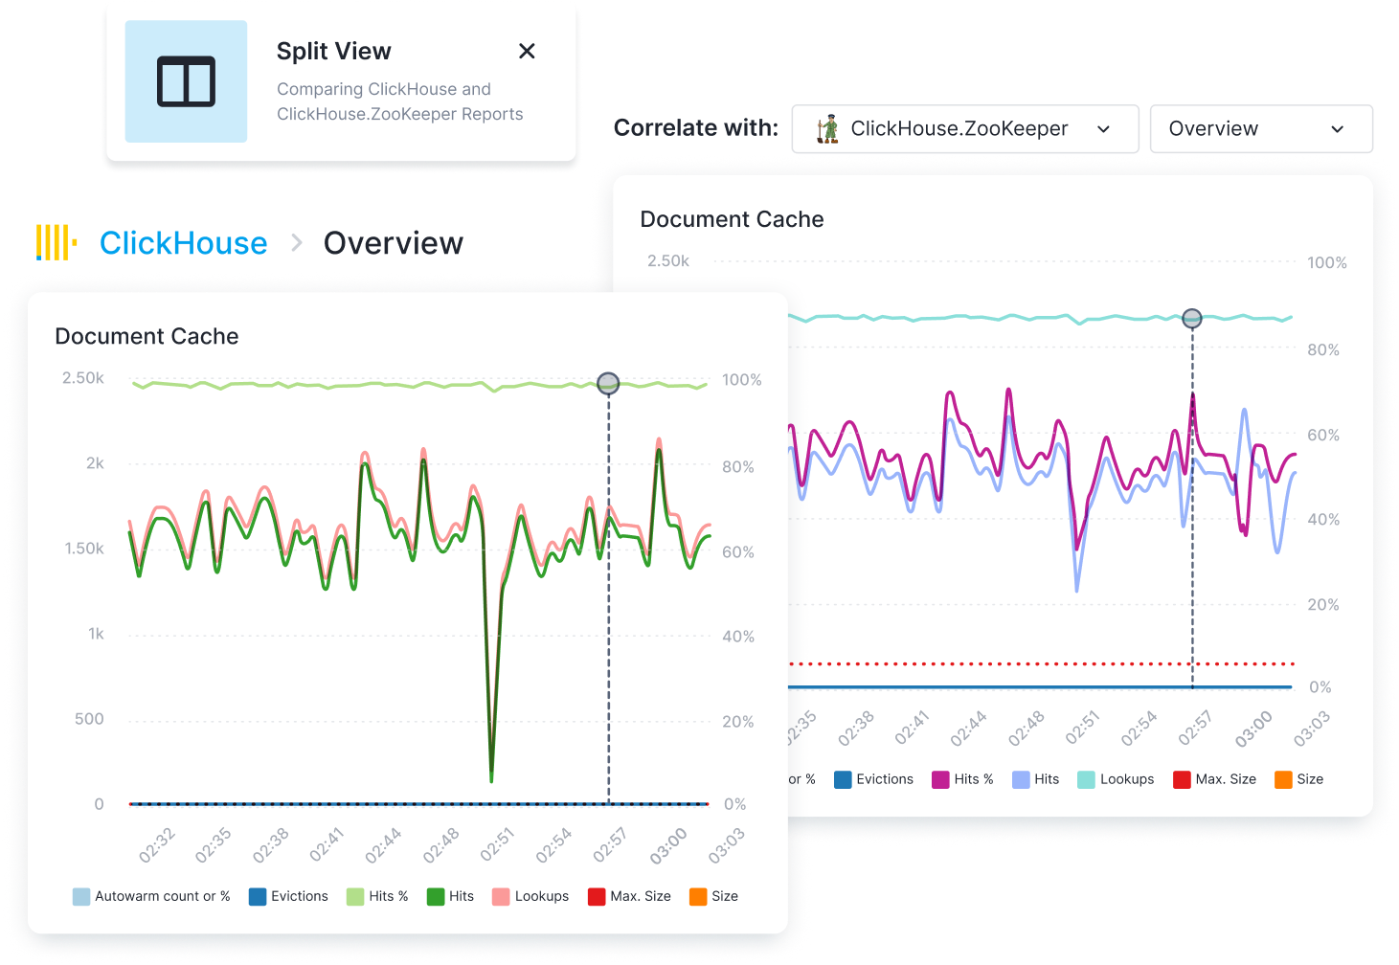Click the Correlate with label

tap(696, 128)
